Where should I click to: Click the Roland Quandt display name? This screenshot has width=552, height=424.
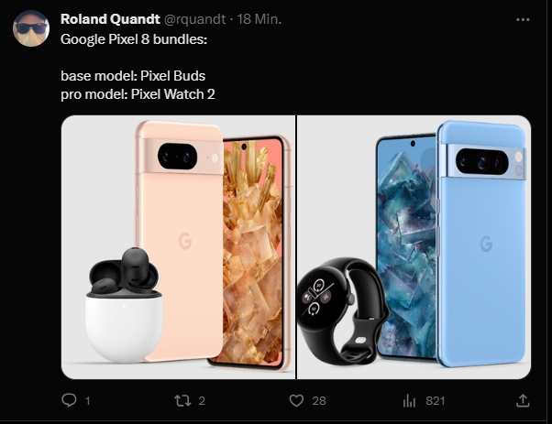110,19
